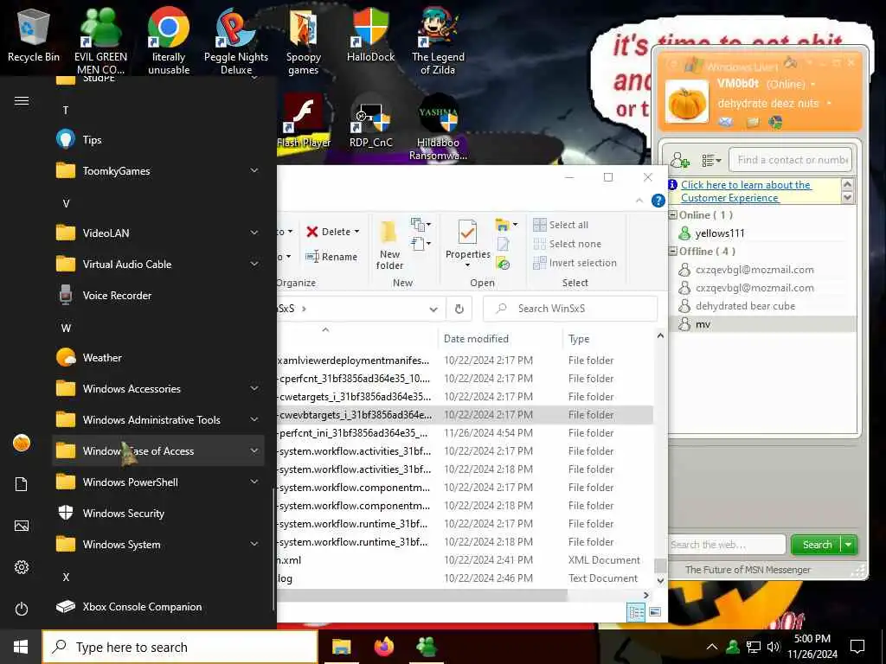Click Select all in the ribbon

pos(561,225)
